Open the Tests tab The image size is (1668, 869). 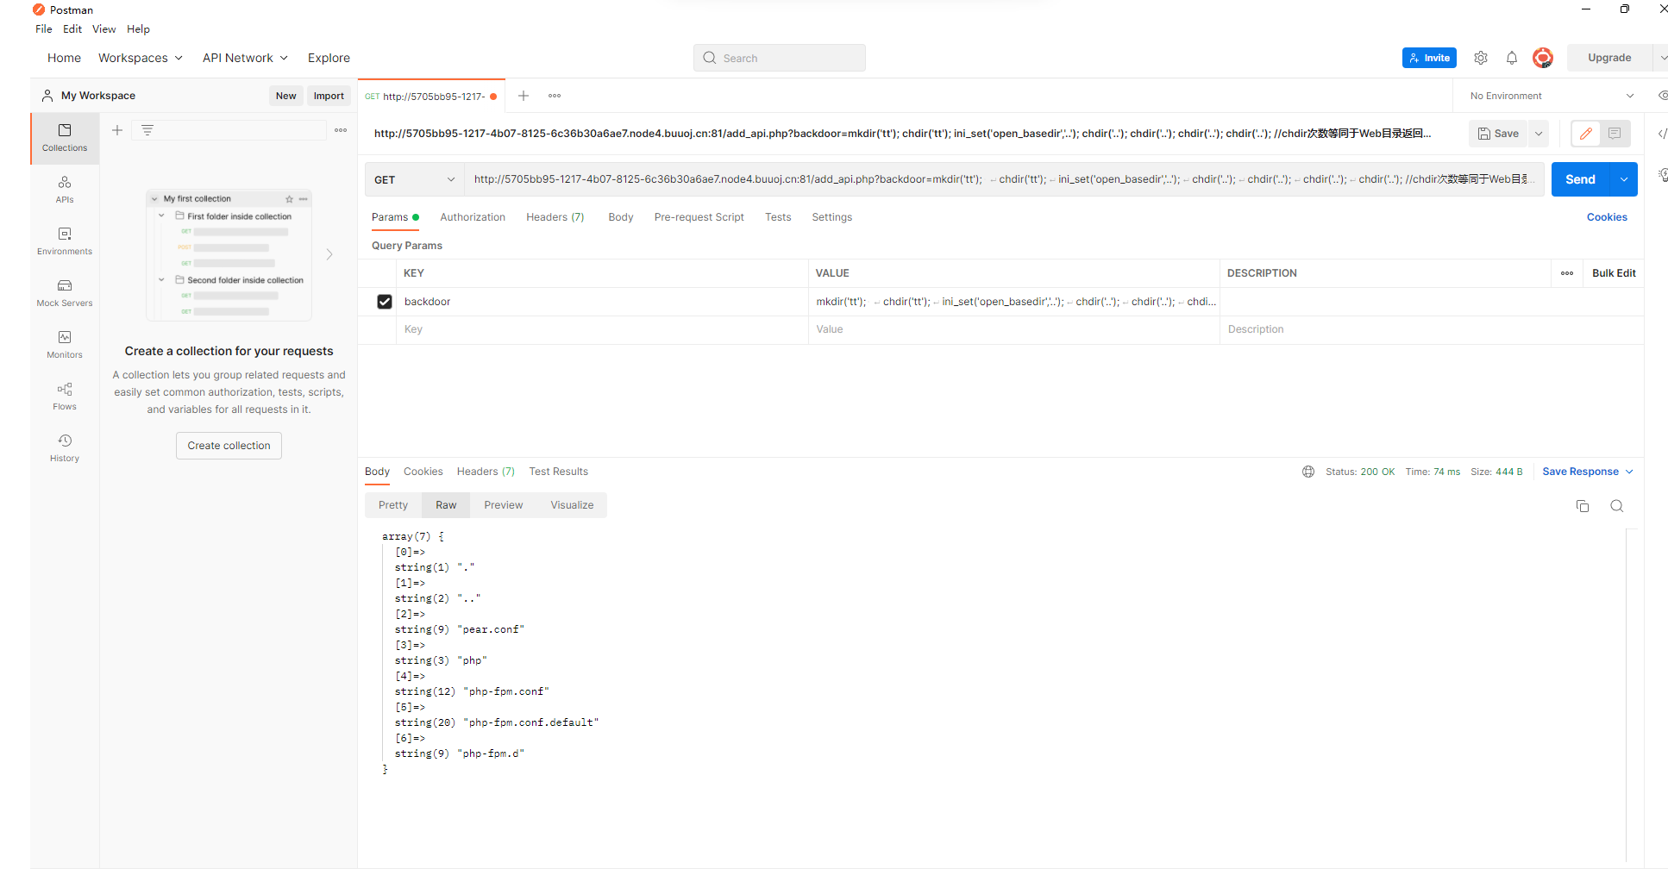point(778,217)
